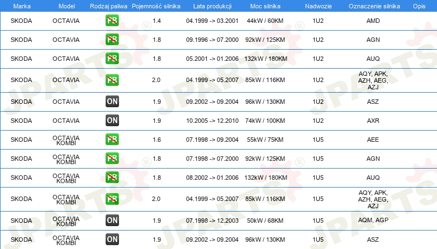Screen dimensions: 437x249
Task: Select the date range 07.1998 -> 09.2004
Action: coord(212,140)
